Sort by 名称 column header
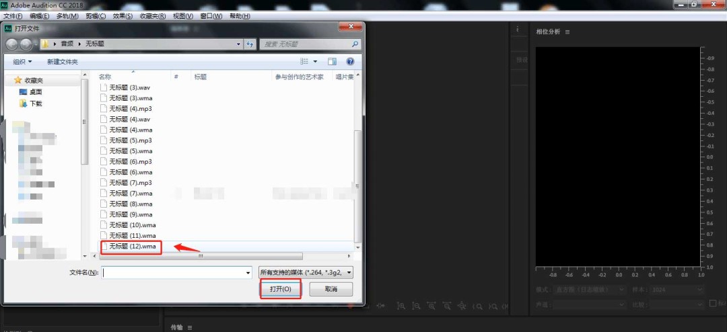 pos(105,77)
